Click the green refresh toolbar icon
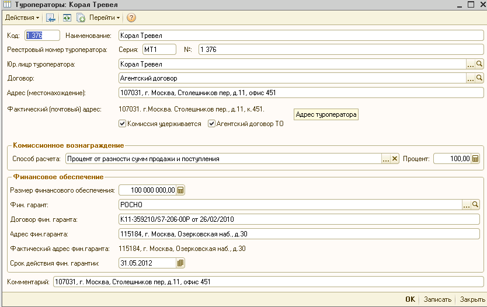 [x=67, y=18]
